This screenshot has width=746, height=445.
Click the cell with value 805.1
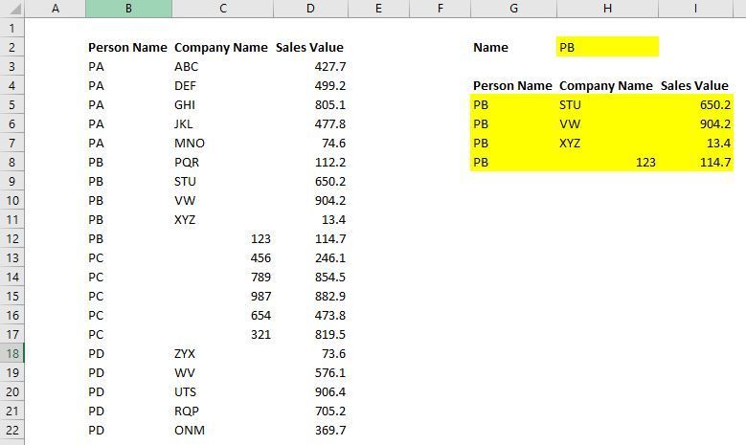pos(310,105)
